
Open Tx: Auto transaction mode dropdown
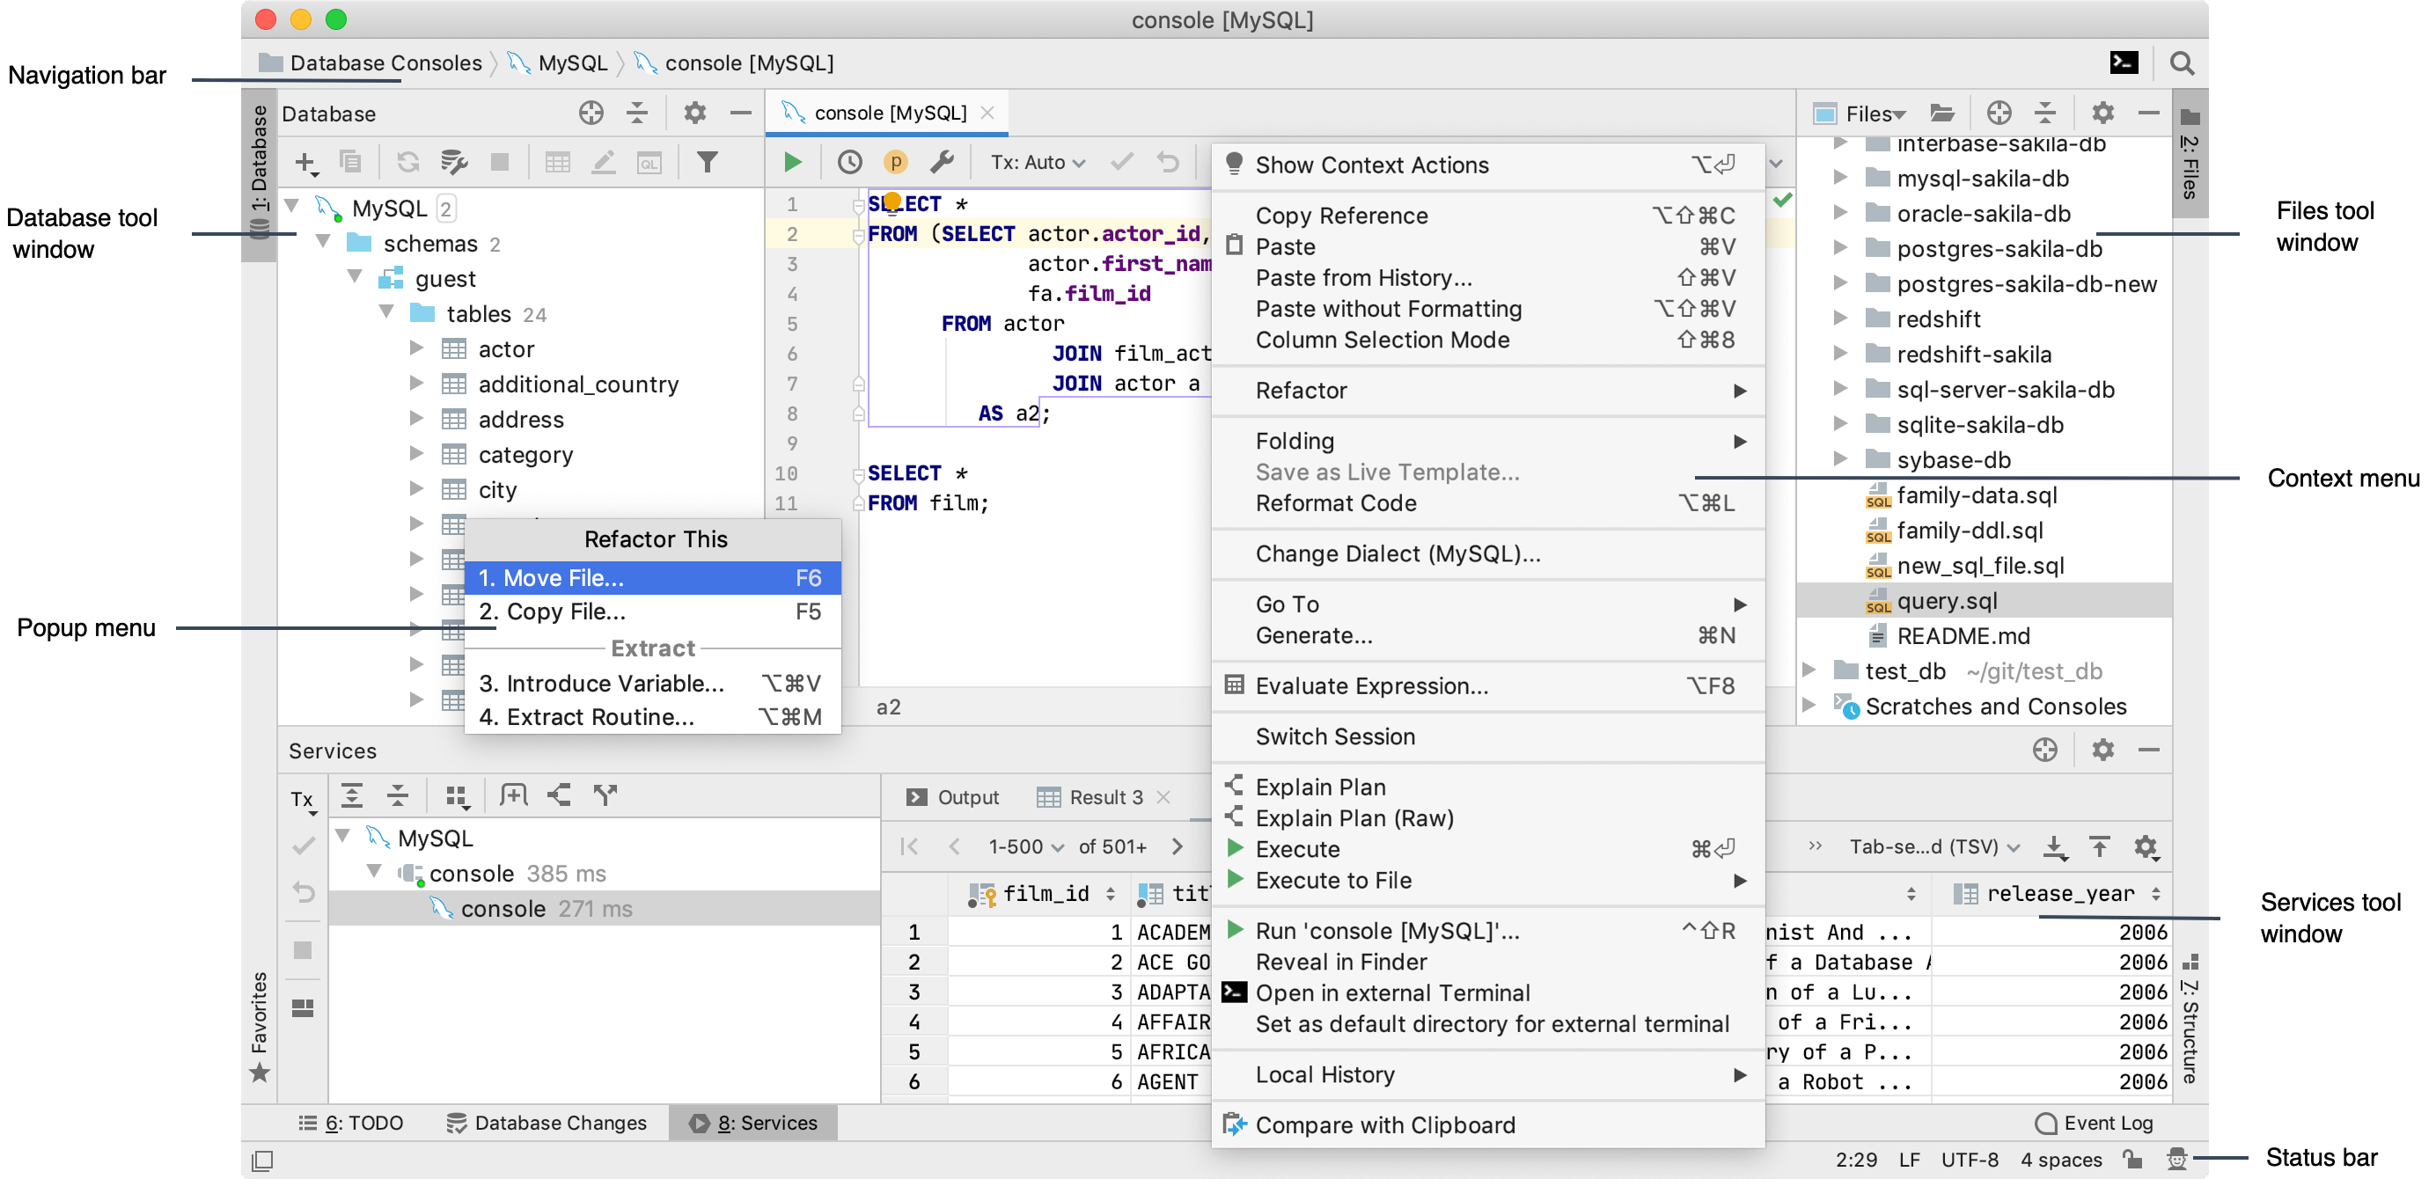(x=1038, y=163)
